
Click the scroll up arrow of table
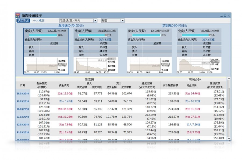pyautogui.click(x=229, y=79)
